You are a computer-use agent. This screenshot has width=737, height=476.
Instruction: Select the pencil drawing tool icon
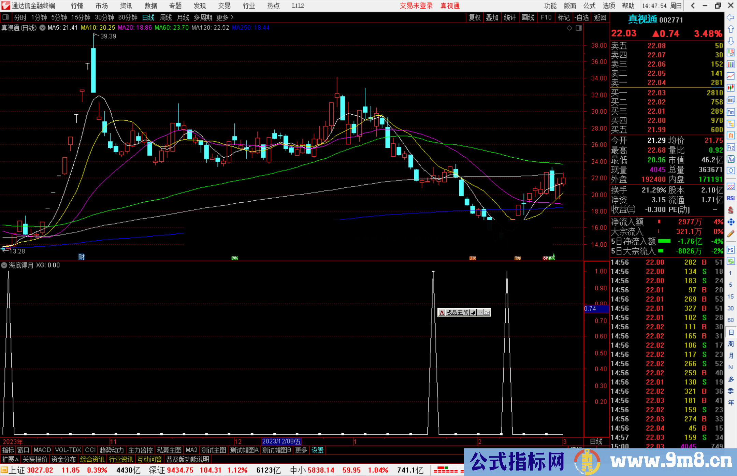click(x=730, y=234)
